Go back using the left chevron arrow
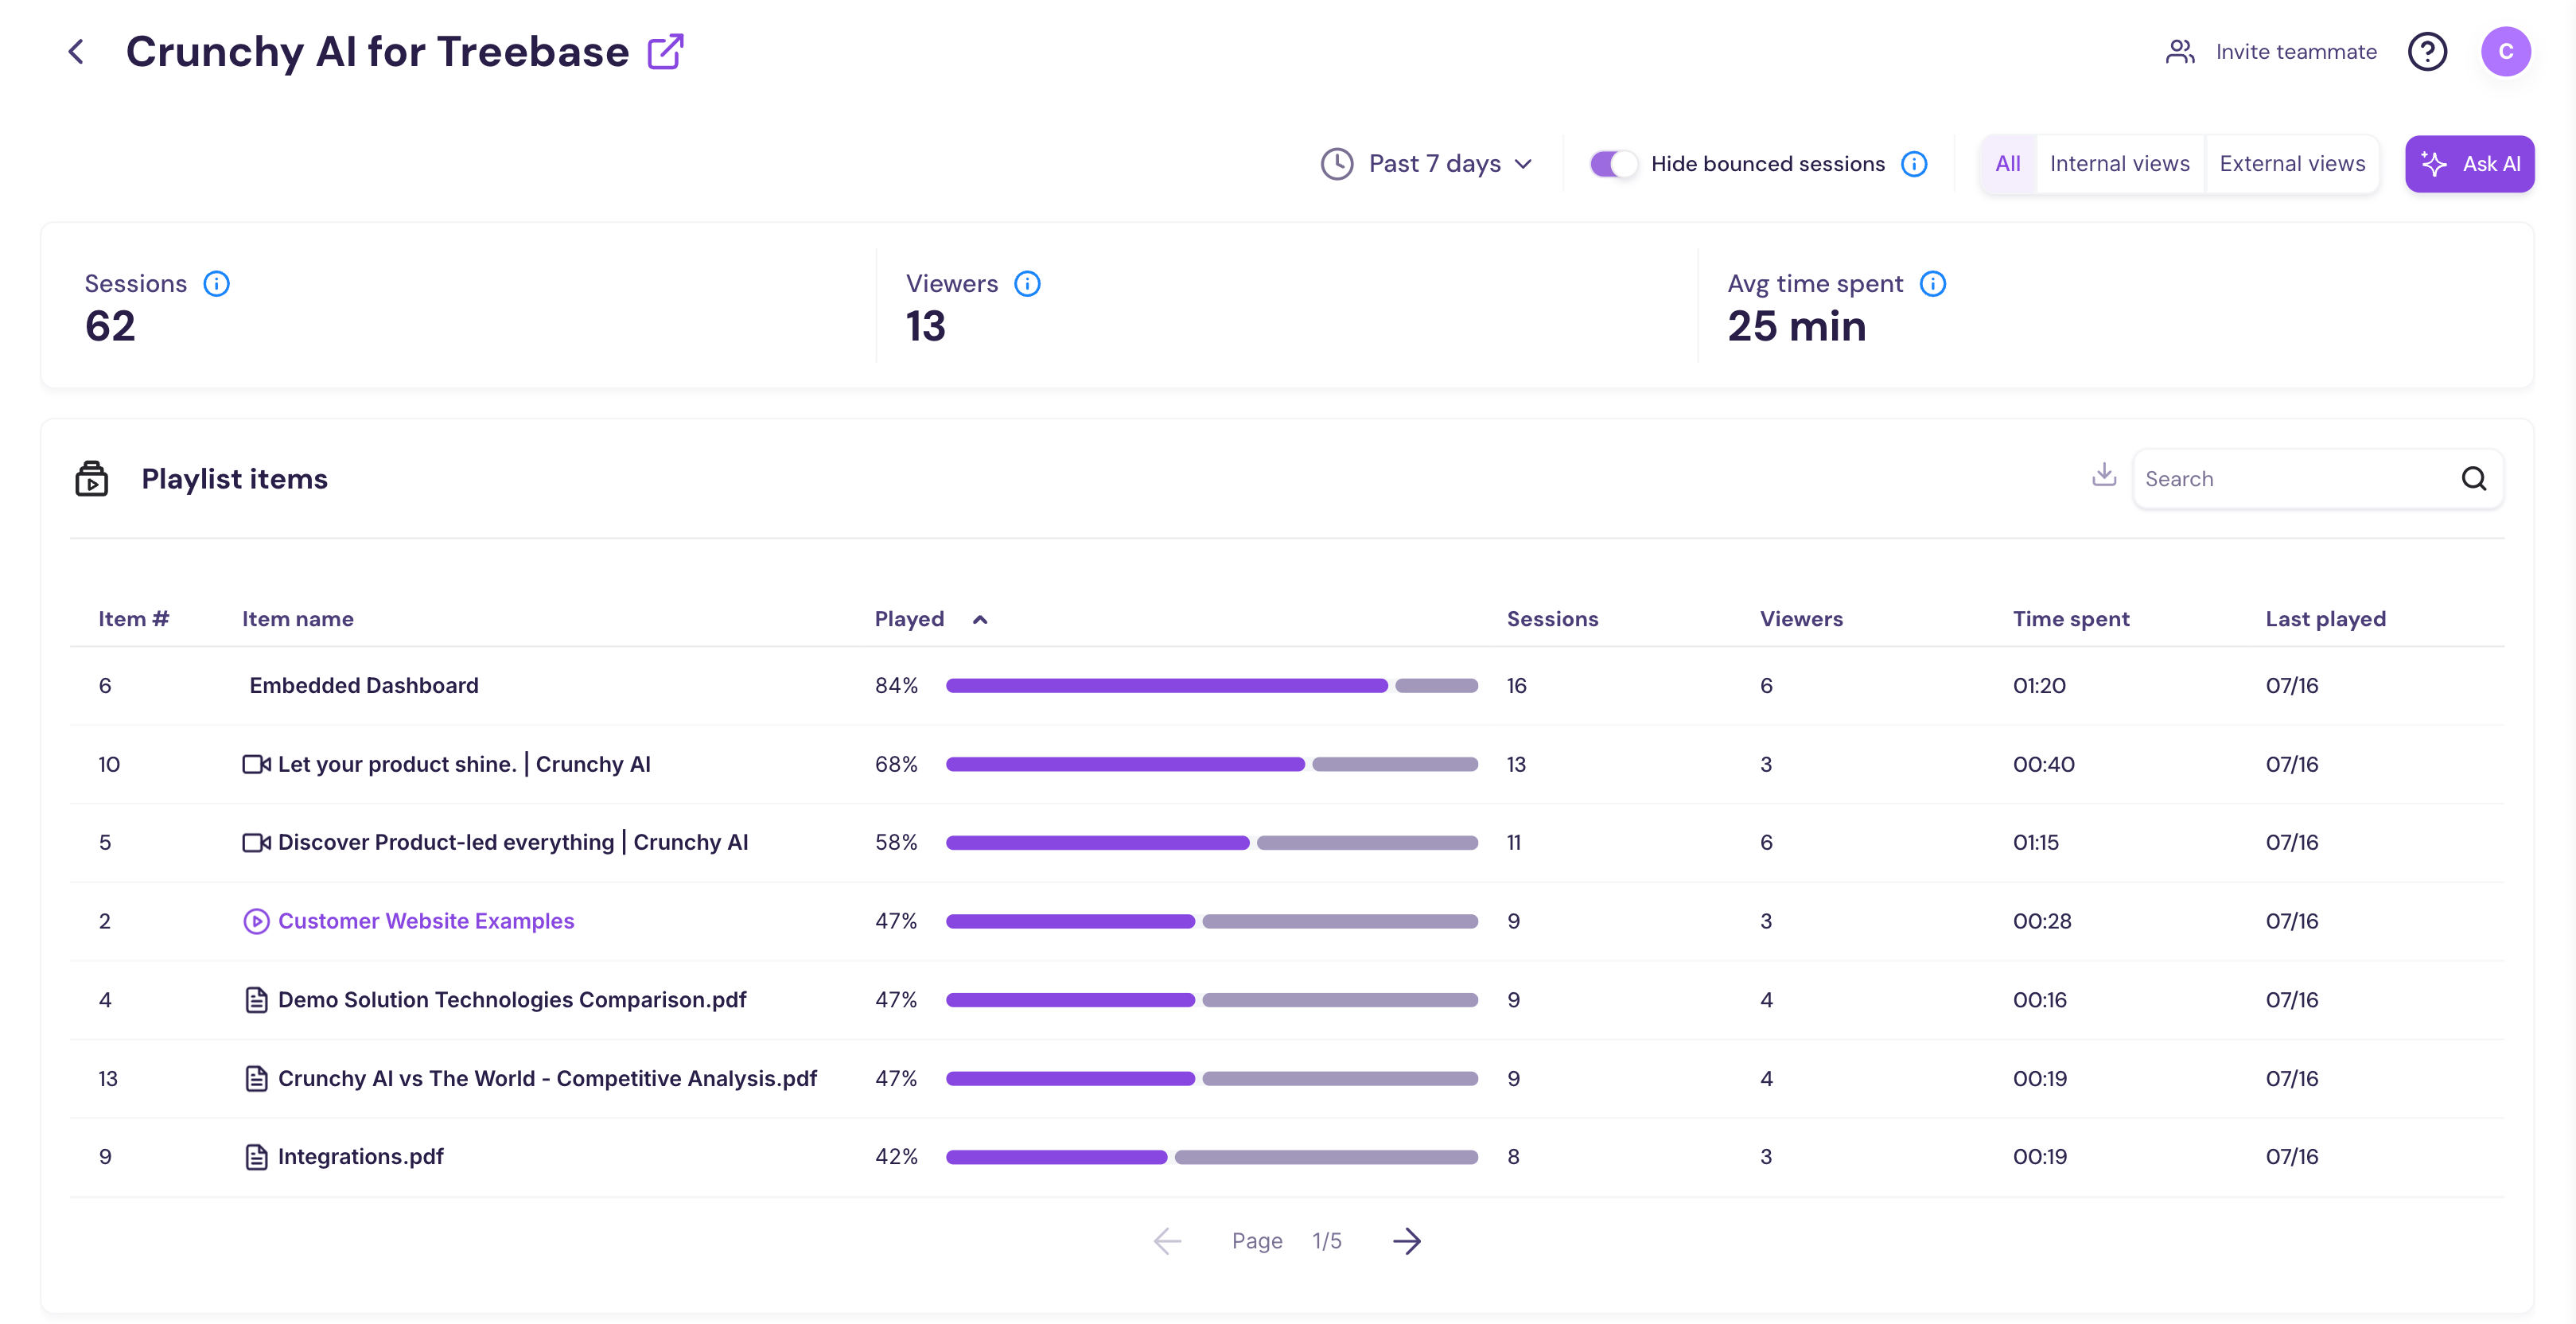This screenshot has width=2576, height=1324. click(76, 52)
